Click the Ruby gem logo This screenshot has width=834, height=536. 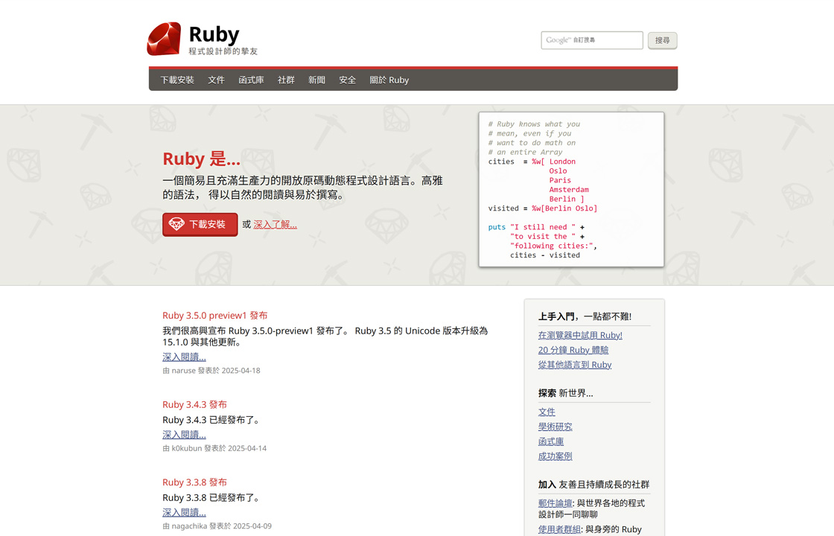point(164,39)
